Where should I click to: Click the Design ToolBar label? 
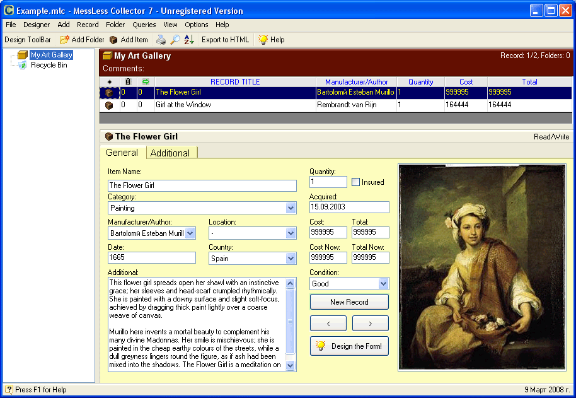28,40
